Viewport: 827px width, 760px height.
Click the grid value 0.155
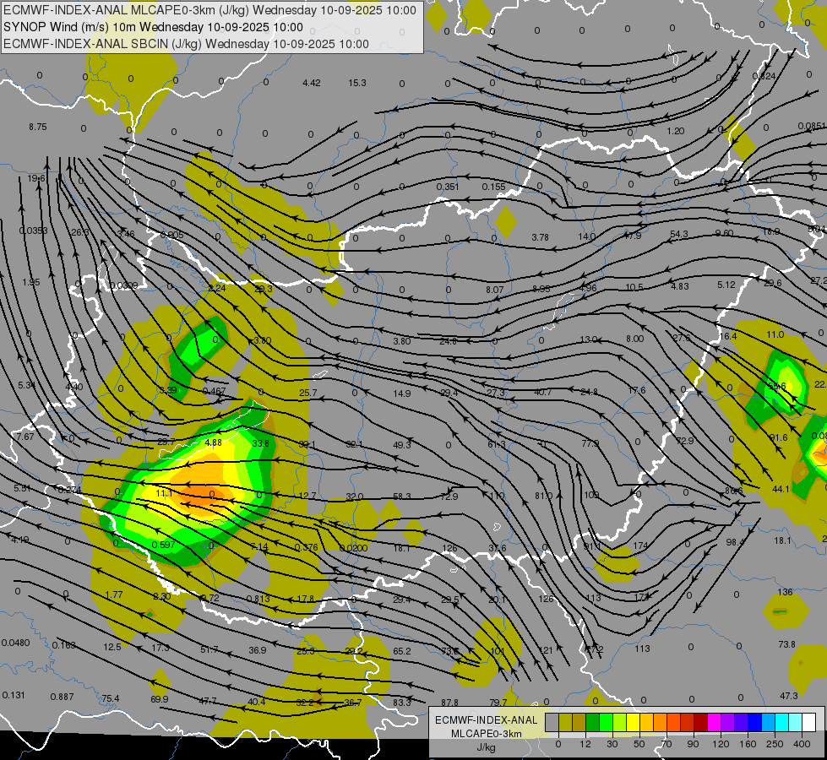[493, 187]
